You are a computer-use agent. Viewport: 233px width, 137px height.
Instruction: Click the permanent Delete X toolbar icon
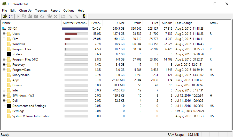pyautogui.click(x=56, y=16)
